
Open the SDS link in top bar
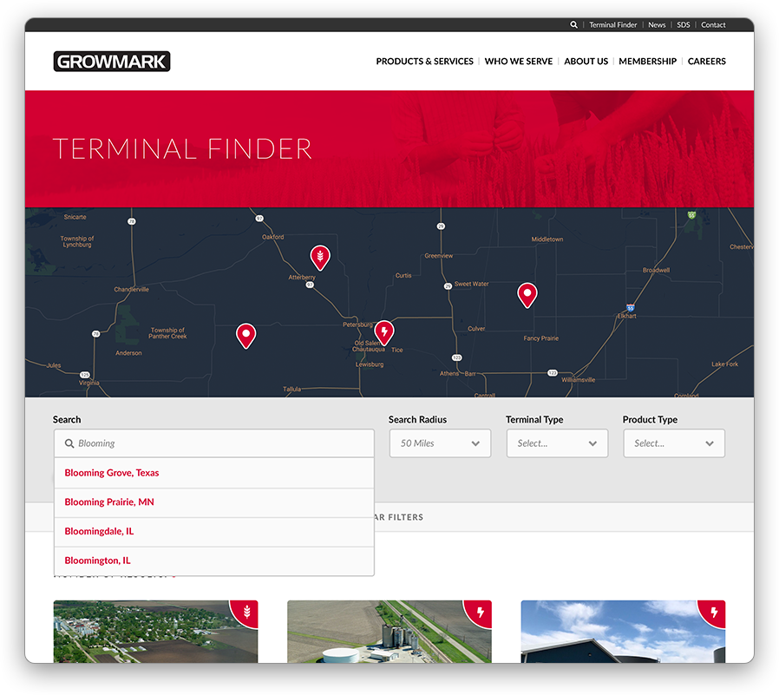pyautogui.click(x=683, y=25)
